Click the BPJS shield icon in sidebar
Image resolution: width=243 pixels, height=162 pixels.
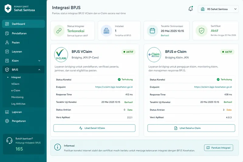[7, 70]
